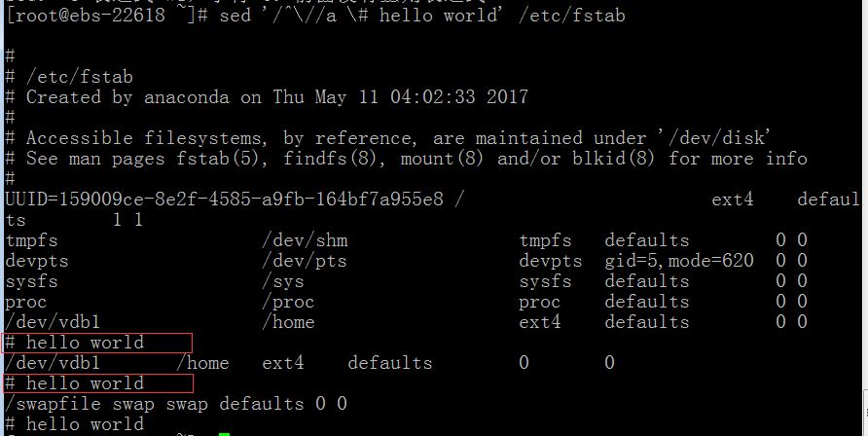Click the ext4 type on the UUID line
The width and height of the screenshot is (868, 436).
[733, 200]
